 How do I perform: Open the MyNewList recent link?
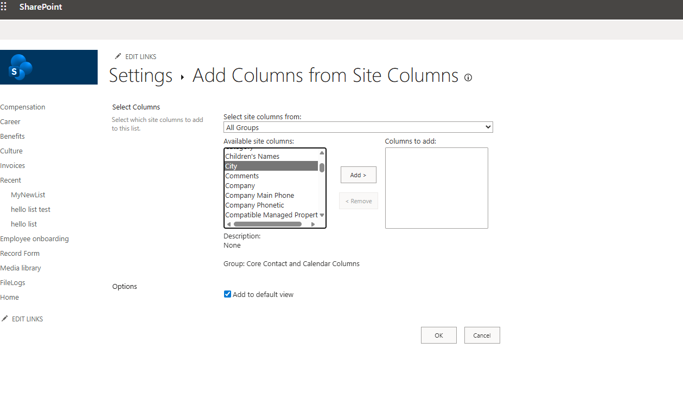pyautogui.click(x=28, y=195)
